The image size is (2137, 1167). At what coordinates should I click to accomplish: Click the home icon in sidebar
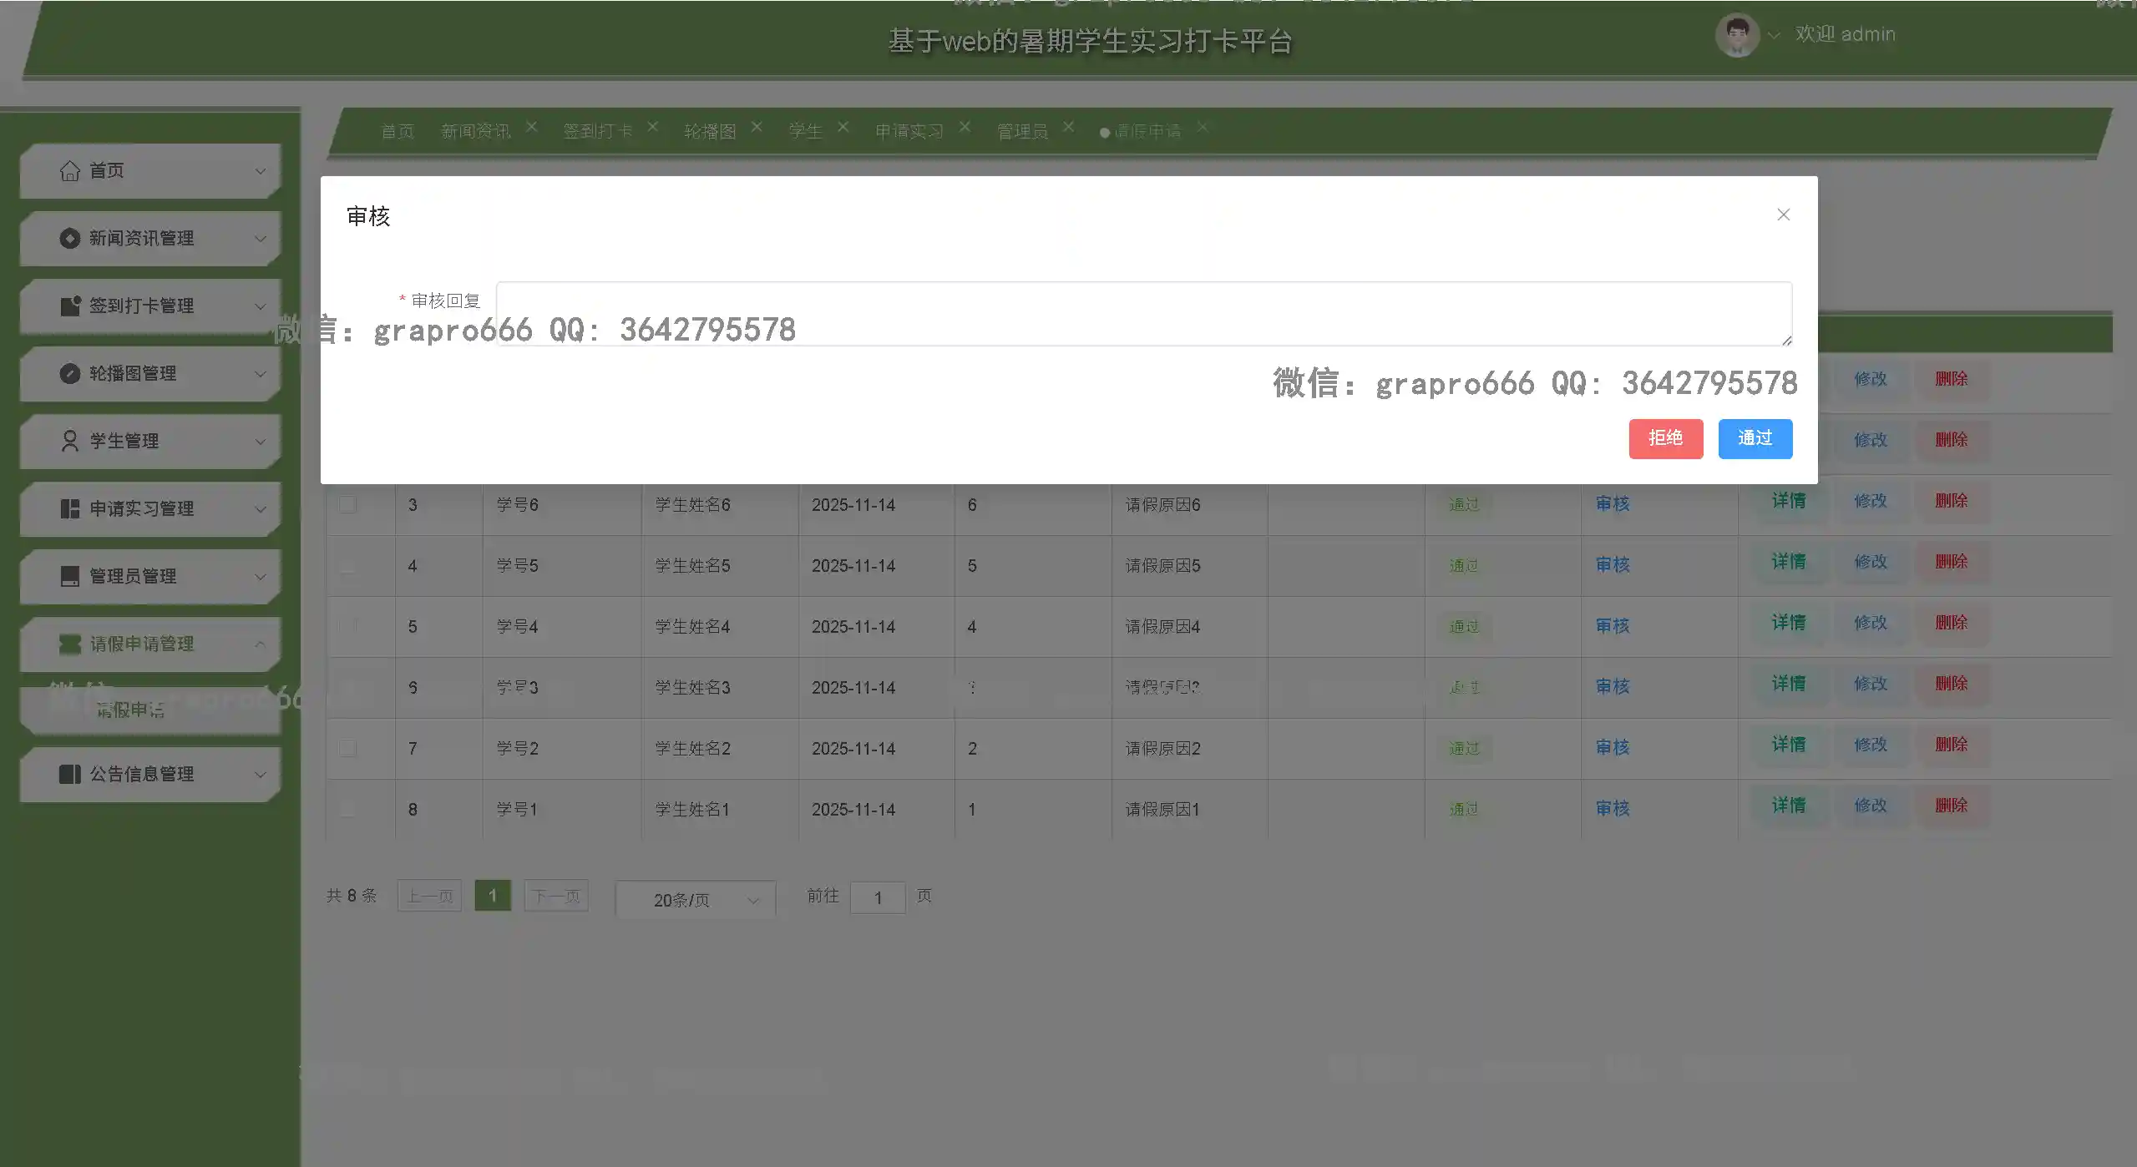[x=70, y=170]
